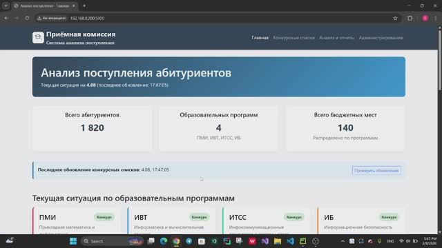442x248 pixels.
Task: Select the ПМИ program card title
Action: point(48,218)
